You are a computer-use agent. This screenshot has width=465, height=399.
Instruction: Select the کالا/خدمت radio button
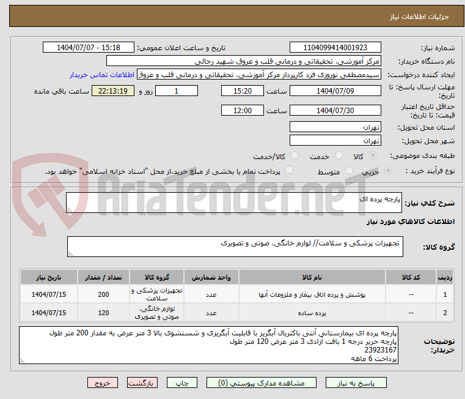pos(295,155)
